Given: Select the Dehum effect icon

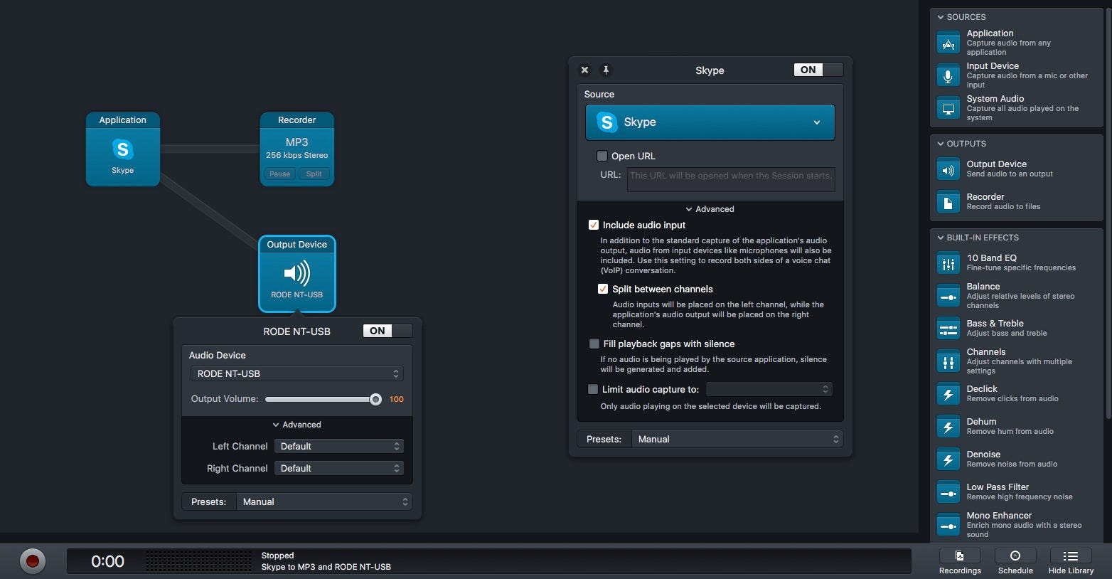Looking at the screenshot, I should click(948, 427).
